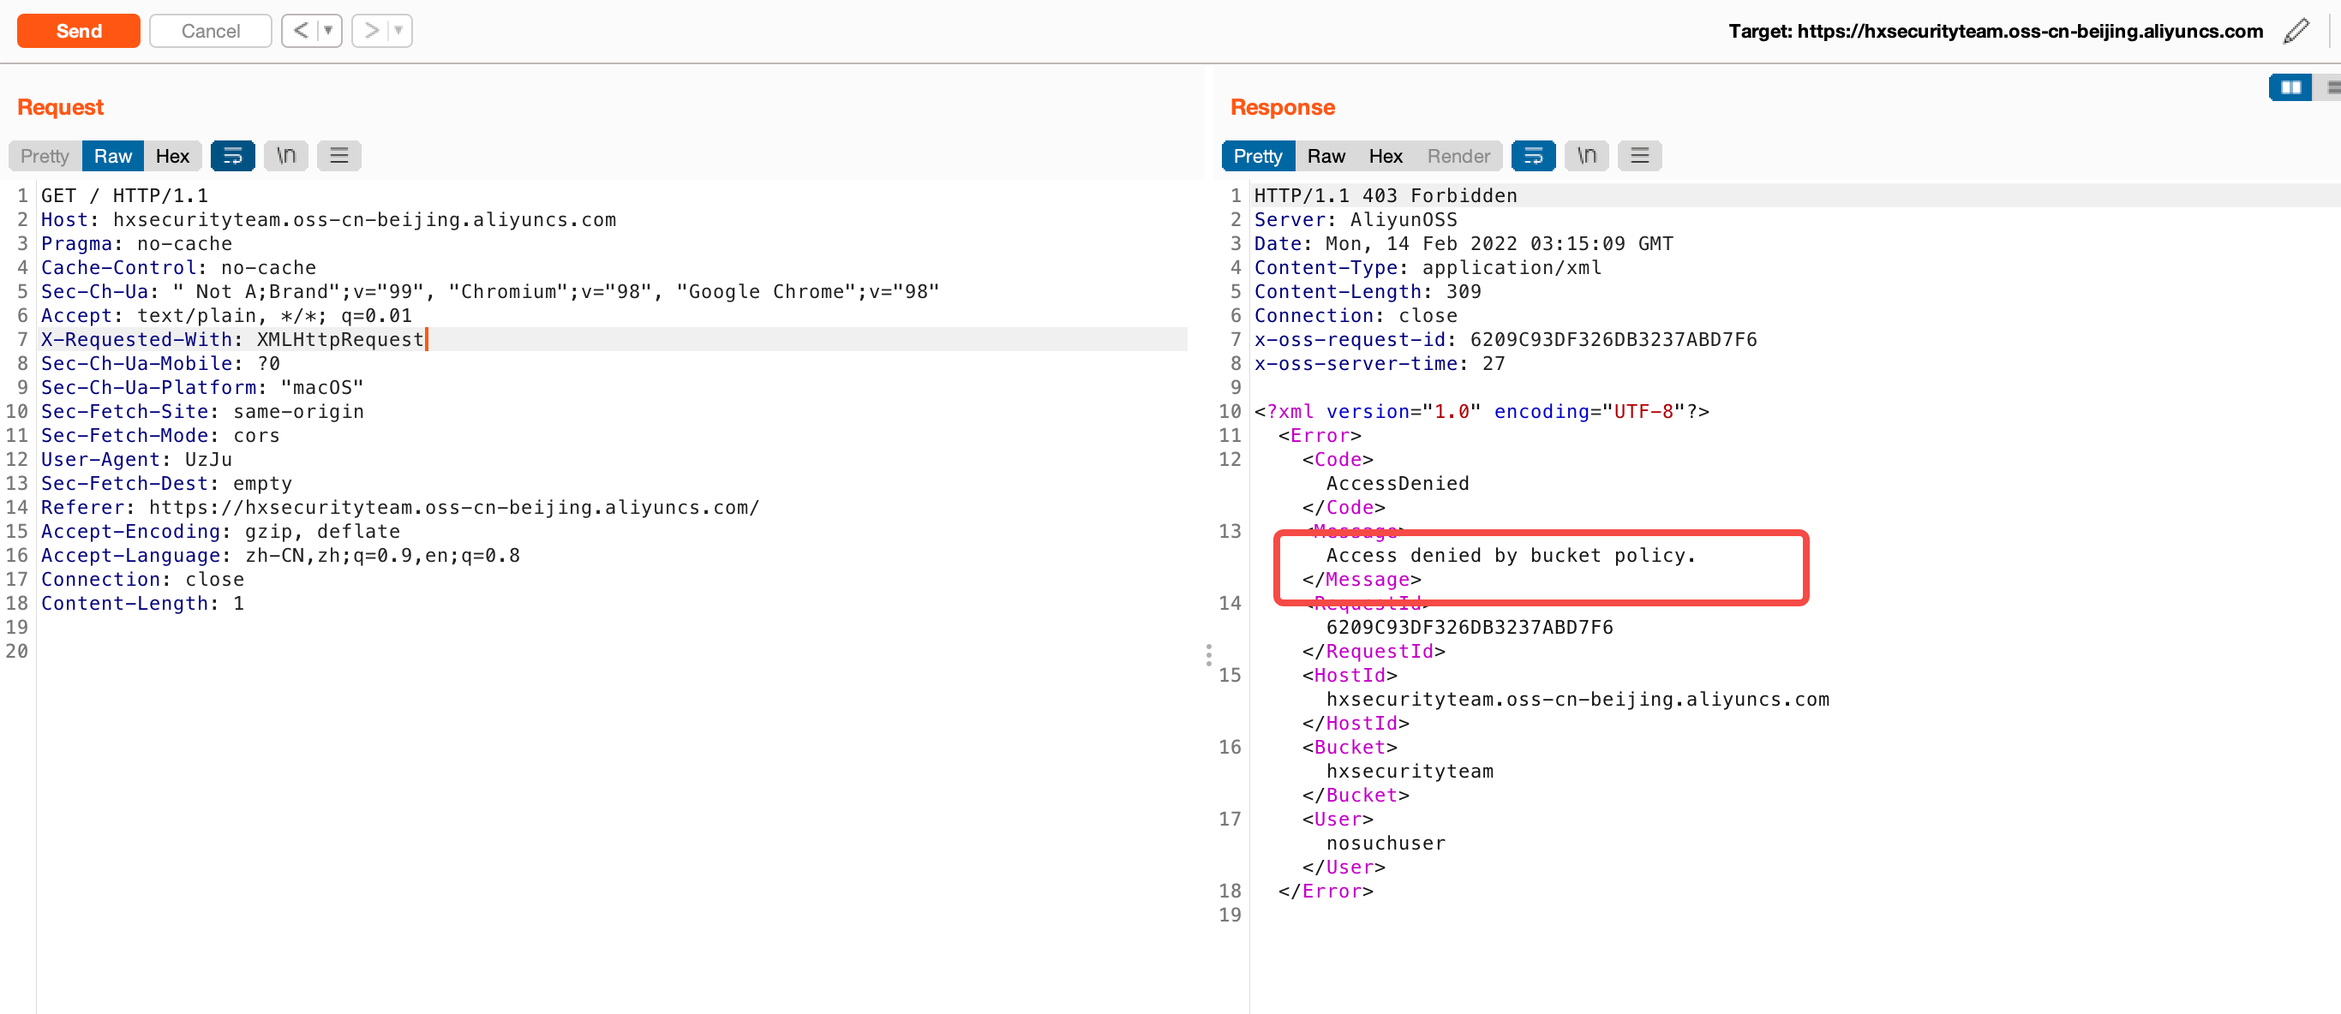This screenshot has width=2341, height=1014.
Task: Expand the forward history dropdown arrow
Action: point(398,31)
